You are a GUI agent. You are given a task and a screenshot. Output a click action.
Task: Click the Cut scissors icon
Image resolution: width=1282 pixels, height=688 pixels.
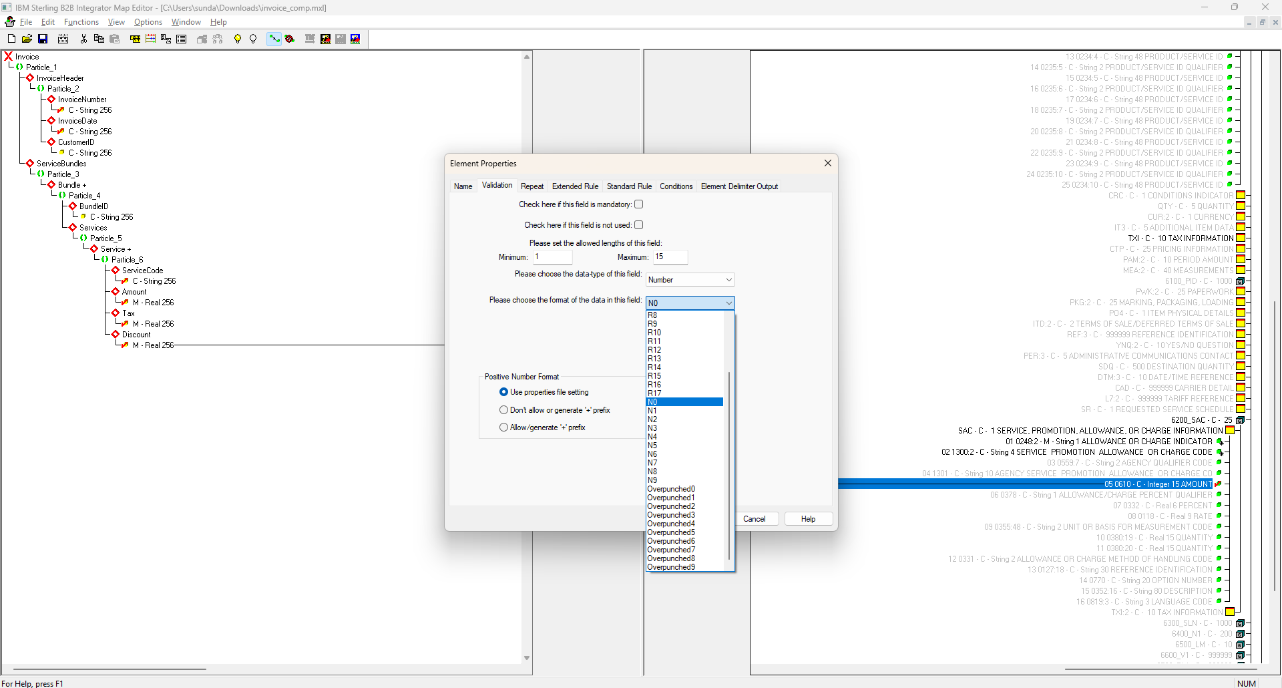[83, 39]
